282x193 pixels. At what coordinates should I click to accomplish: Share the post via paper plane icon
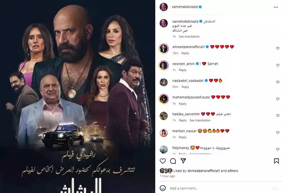point(183,161)
